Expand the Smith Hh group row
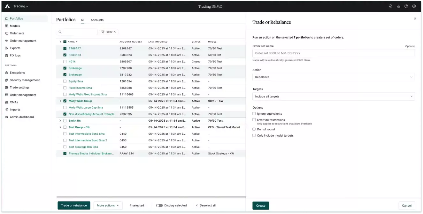 pyautogui.click(x=60, y=121)
